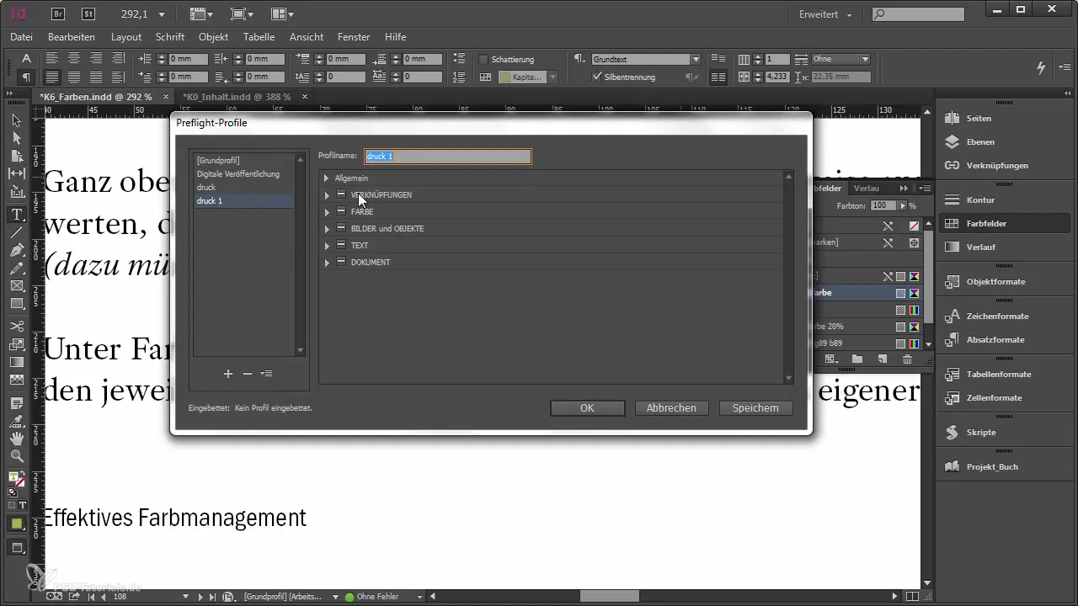The width and height of the screenshot is (1078, 606).
Task: Select the Pencil tool
Action: point(16,268)
